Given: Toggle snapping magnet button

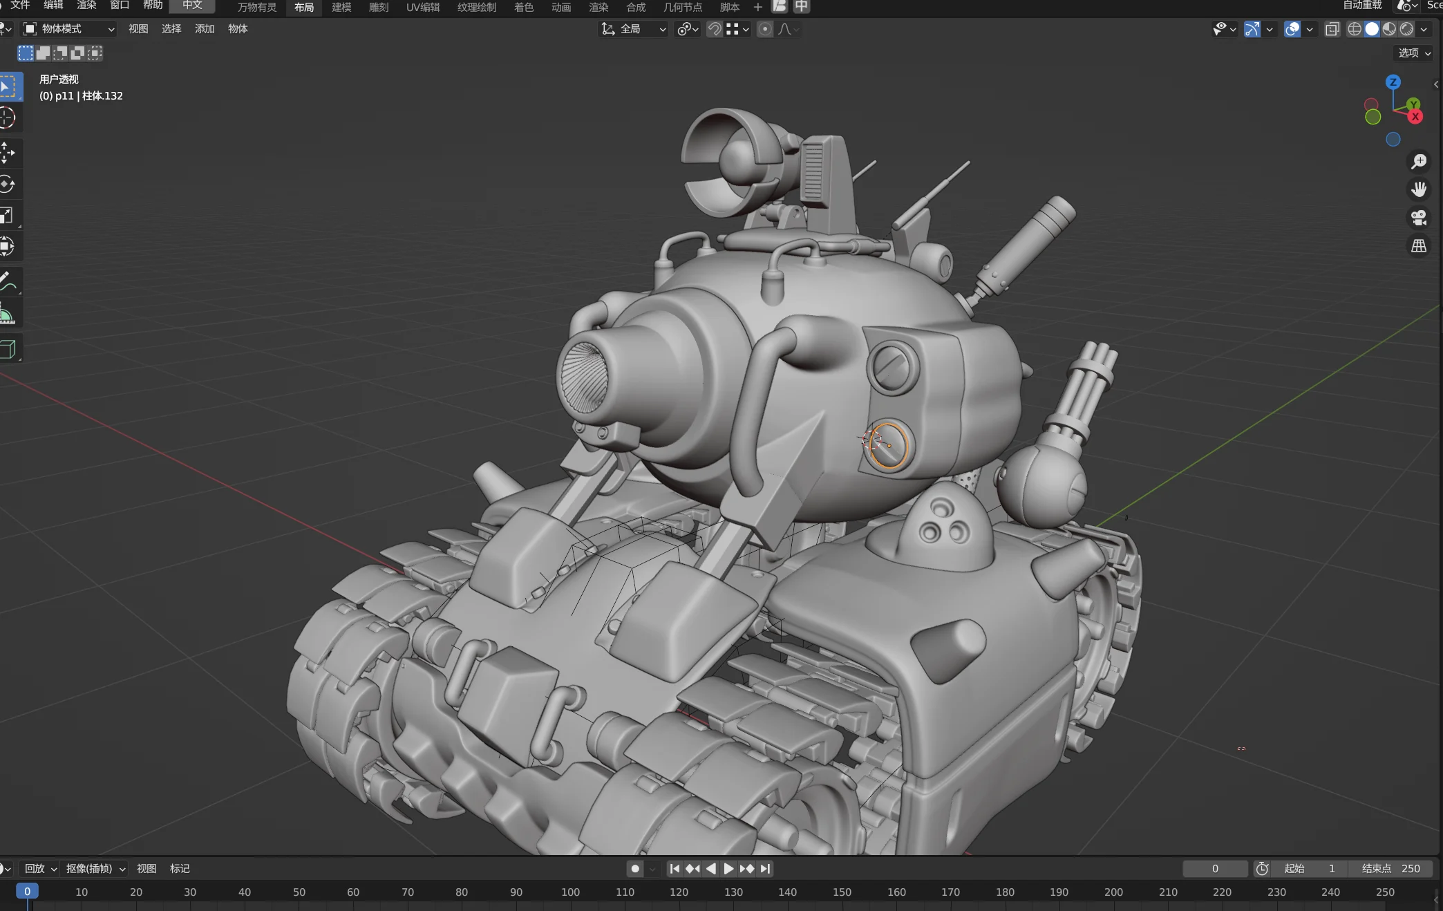Looking at the screenshot, I should click(715, 29).
